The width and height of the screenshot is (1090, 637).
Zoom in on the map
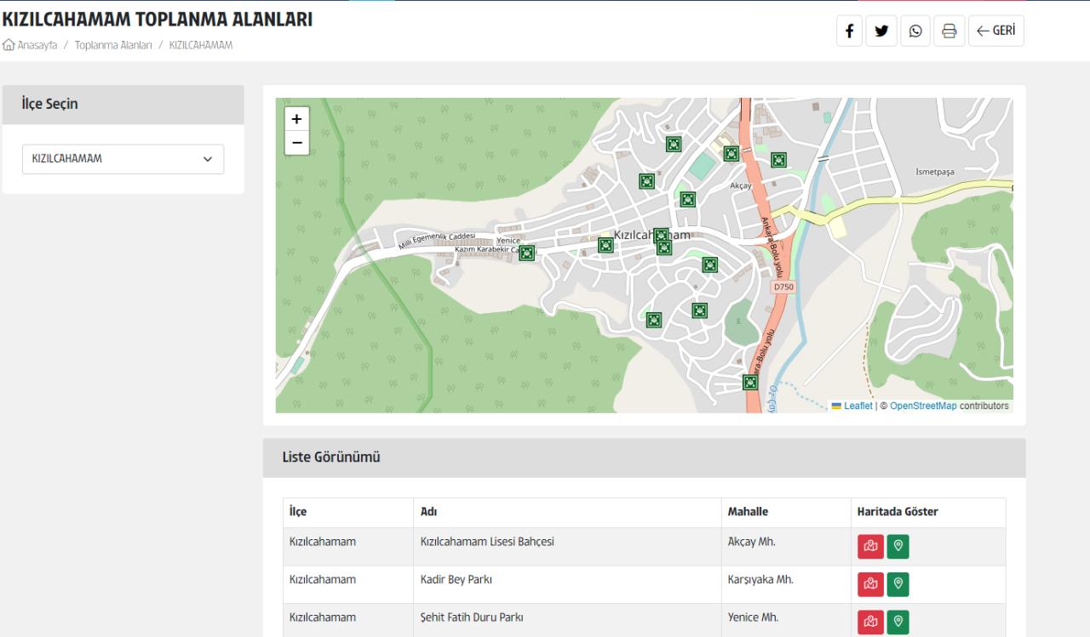(x=296, y=120)
